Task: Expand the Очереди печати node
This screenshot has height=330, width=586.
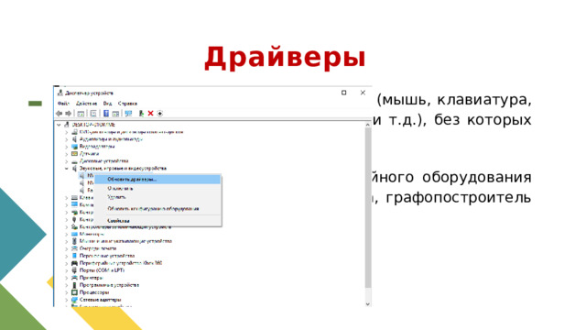Action: point(67,248)
